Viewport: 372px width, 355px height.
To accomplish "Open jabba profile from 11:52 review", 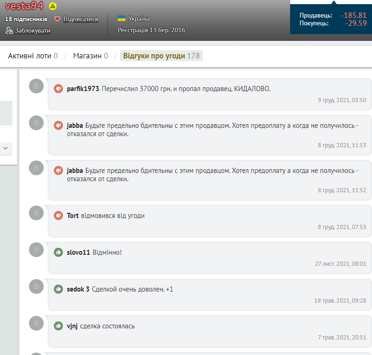I will [75, 171].
